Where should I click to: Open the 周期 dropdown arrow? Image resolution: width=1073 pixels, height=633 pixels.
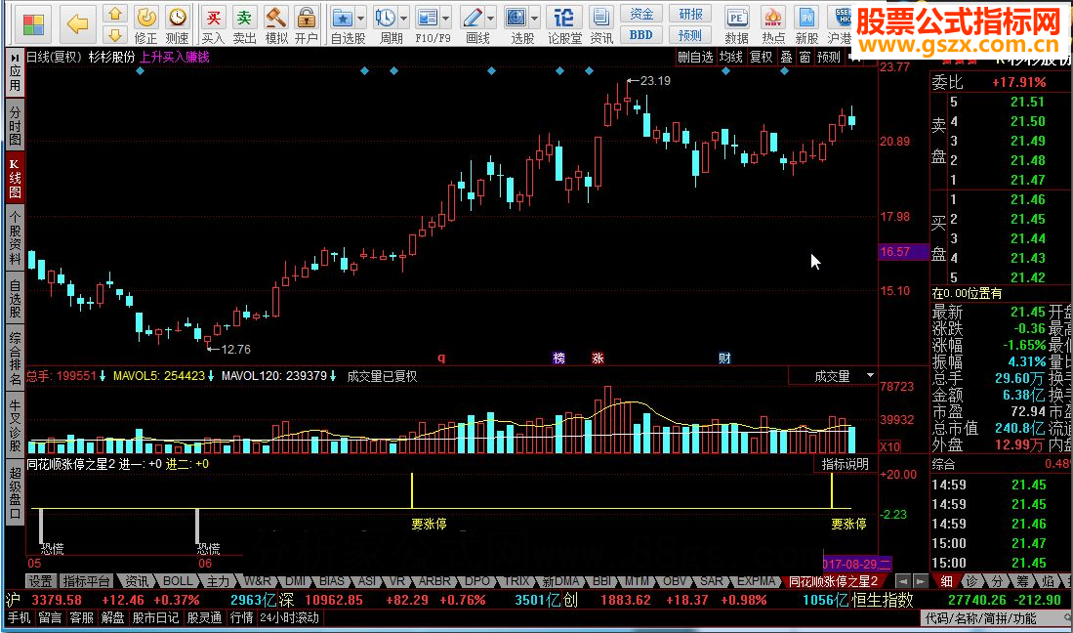coord(404,18)
